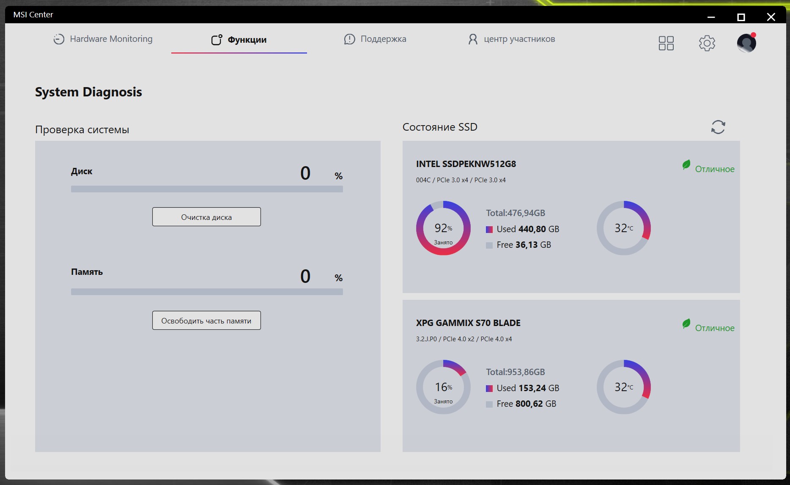
Task: Refresh the SSD status list
Action: point(718,127)
